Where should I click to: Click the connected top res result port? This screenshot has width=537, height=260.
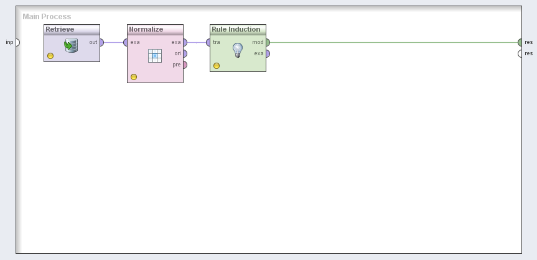520,43
